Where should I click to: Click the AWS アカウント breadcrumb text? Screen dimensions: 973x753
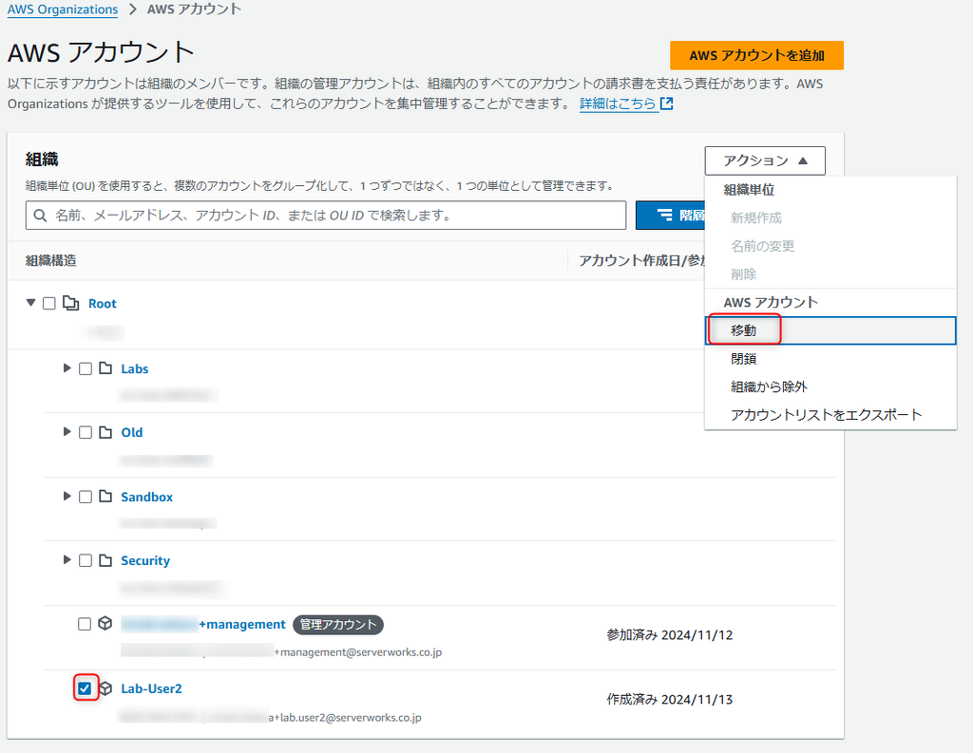click(194, 9)
